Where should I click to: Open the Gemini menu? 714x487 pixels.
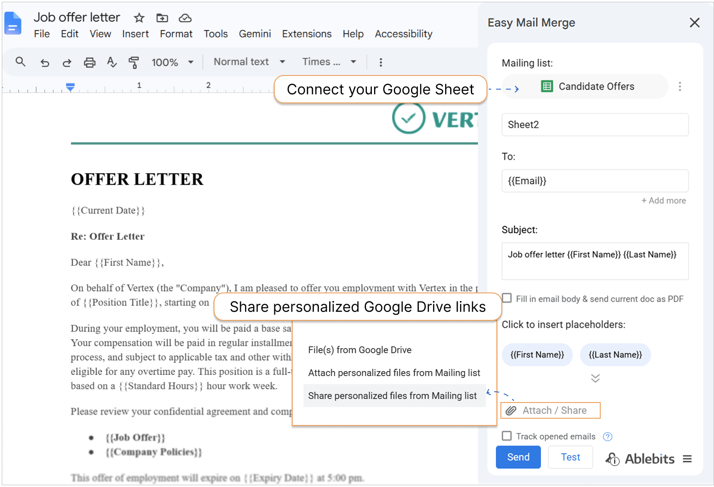[255, 34]
